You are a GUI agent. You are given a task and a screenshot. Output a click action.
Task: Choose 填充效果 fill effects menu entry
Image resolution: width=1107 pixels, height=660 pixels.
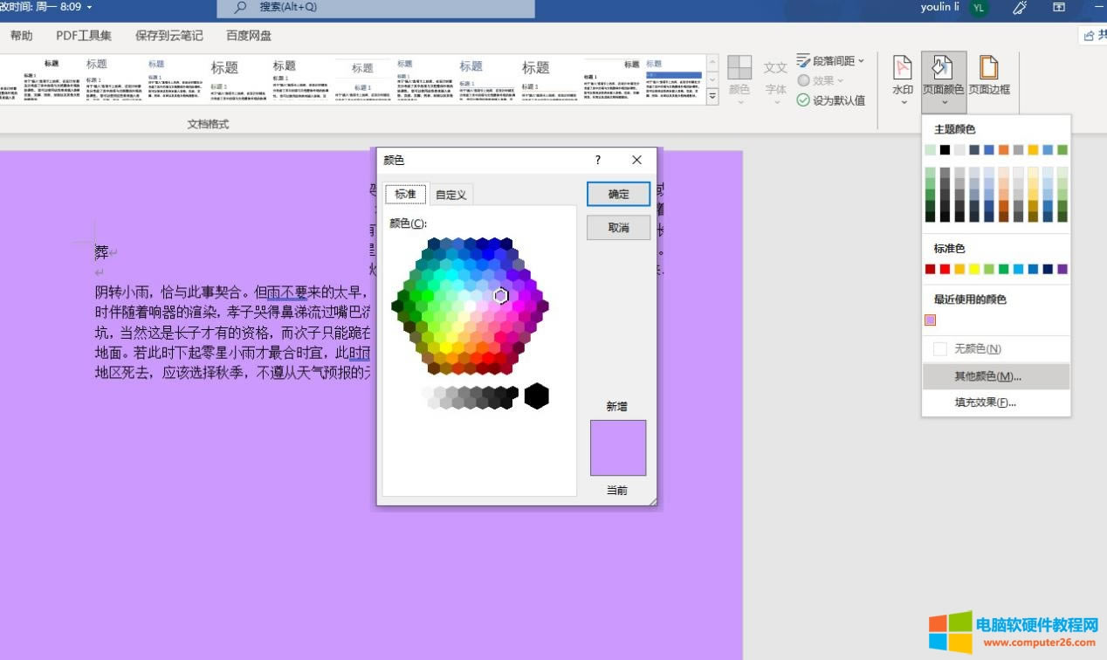pyautogui.click(x=985, y=402)
